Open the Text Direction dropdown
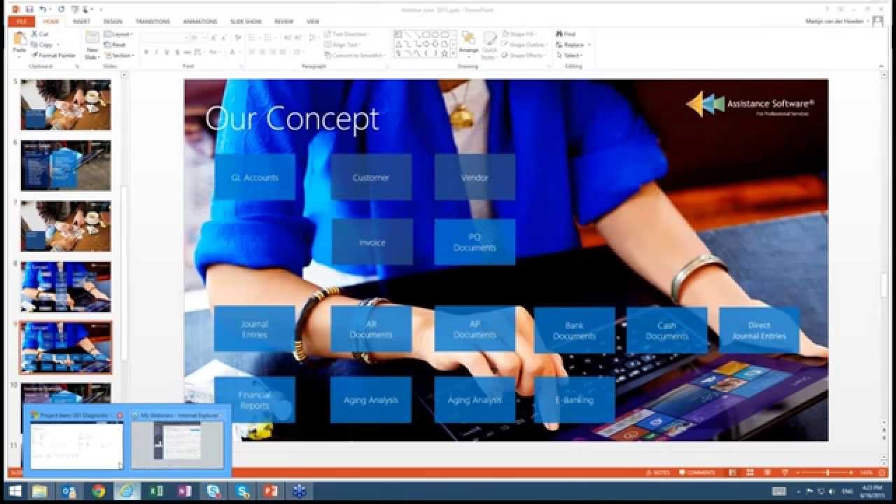 [x=347, y=34]
